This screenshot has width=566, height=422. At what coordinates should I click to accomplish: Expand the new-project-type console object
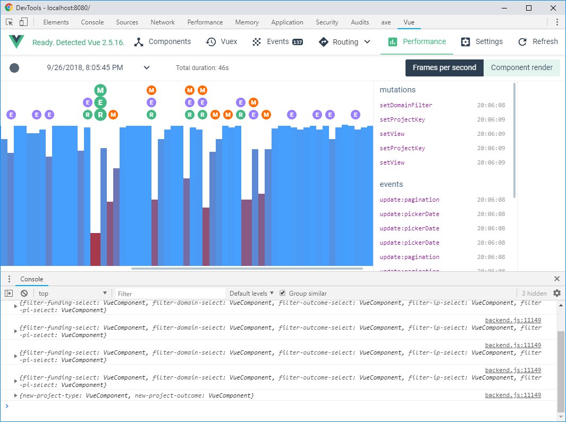15,395
